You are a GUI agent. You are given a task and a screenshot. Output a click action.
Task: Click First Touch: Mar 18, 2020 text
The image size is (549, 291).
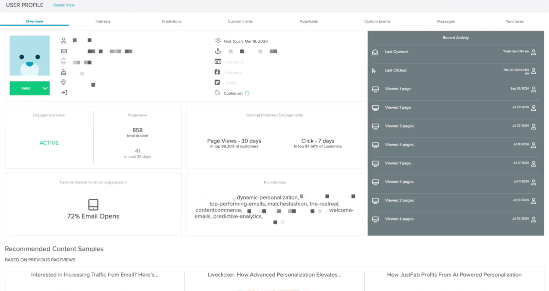click(x=246, y=41)
